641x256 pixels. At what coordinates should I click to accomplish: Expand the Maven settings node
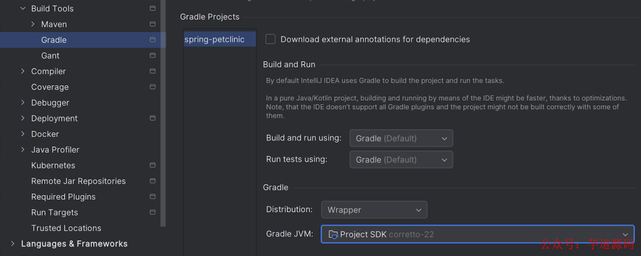tap(33, 24)
